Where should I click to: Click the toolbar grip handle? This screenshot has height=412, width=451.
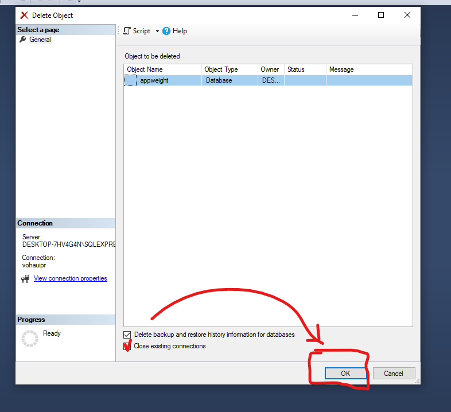[x=118, y=30]
